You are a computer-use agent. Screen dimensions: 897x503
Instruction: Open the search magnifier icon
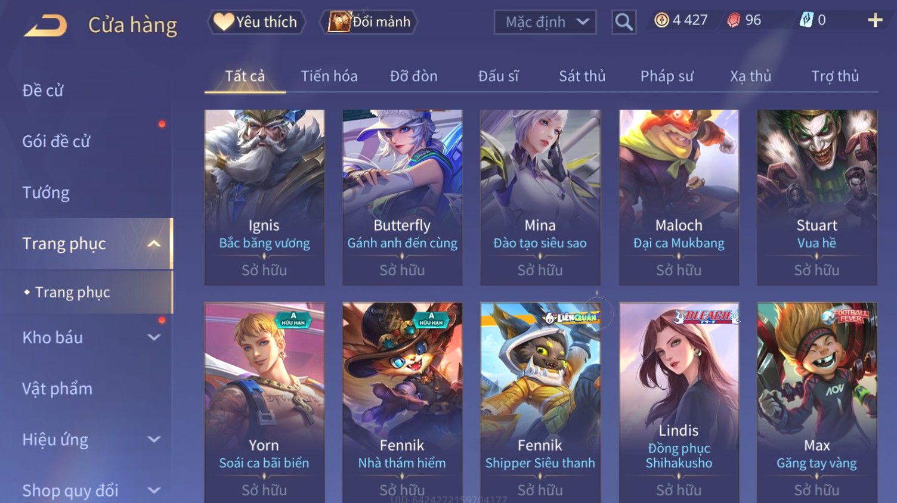point(624,22)
